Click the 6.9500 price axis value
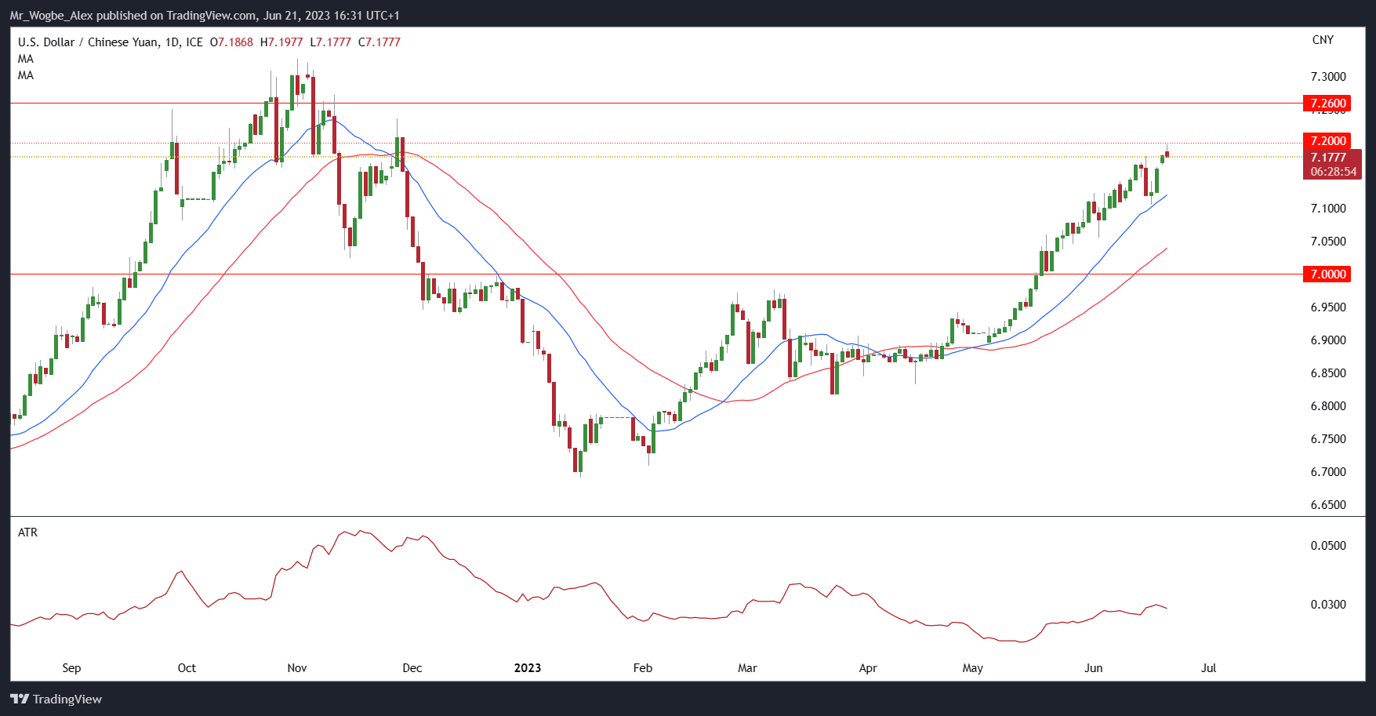The image size is (1376, 716). click(x=1328, y=307)
